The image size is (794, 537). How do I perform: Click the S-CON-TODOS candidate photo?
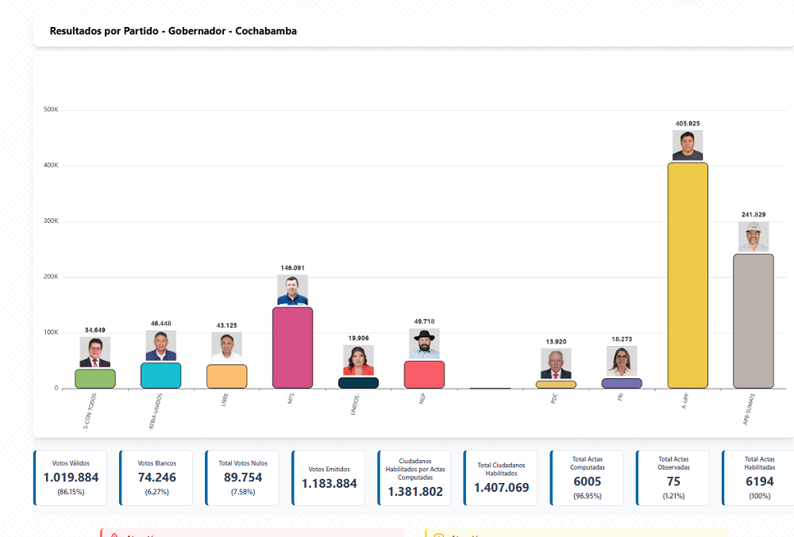[x=95, y=352]
